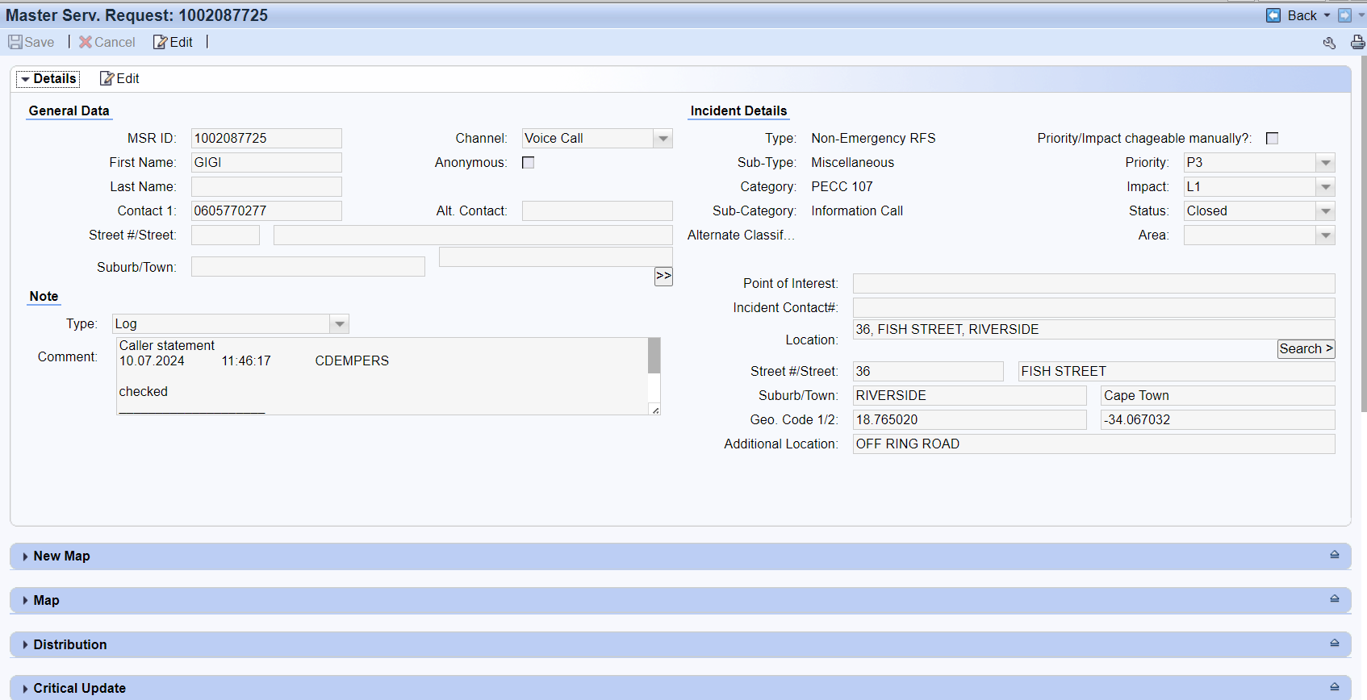
Task: Open the Priority P3 dropdown
Action: [1325, 163]
